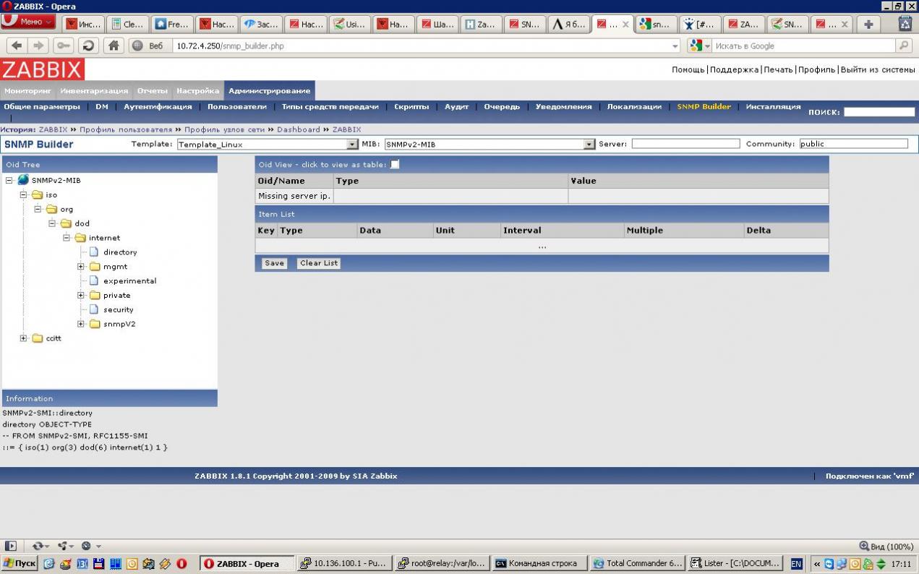The image size is (919, 574).
Task: Open the "Скрипты" submenu item
Action: pyautogui.click(x=411, y=106)
